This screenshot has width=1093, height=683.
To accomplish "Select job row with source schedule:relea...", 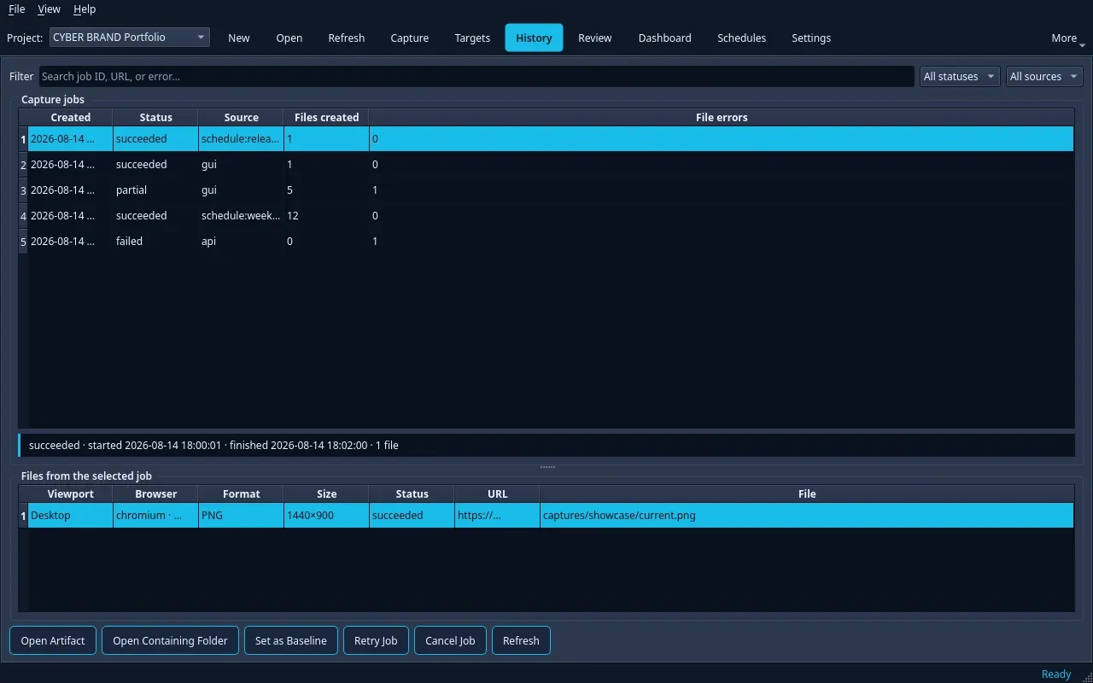I will point(551,138).
